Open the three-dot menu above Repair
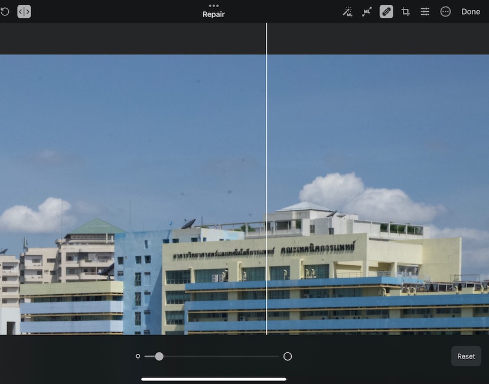The image size is (489, 384). pos(214,6)
